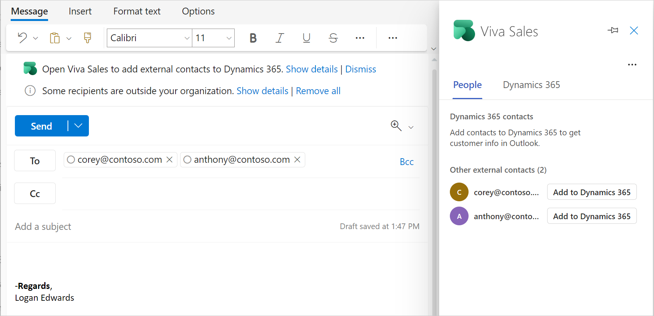Click the To button
Image resolution: width=654 pixels, height=316 pixels.
coord(35,161)
